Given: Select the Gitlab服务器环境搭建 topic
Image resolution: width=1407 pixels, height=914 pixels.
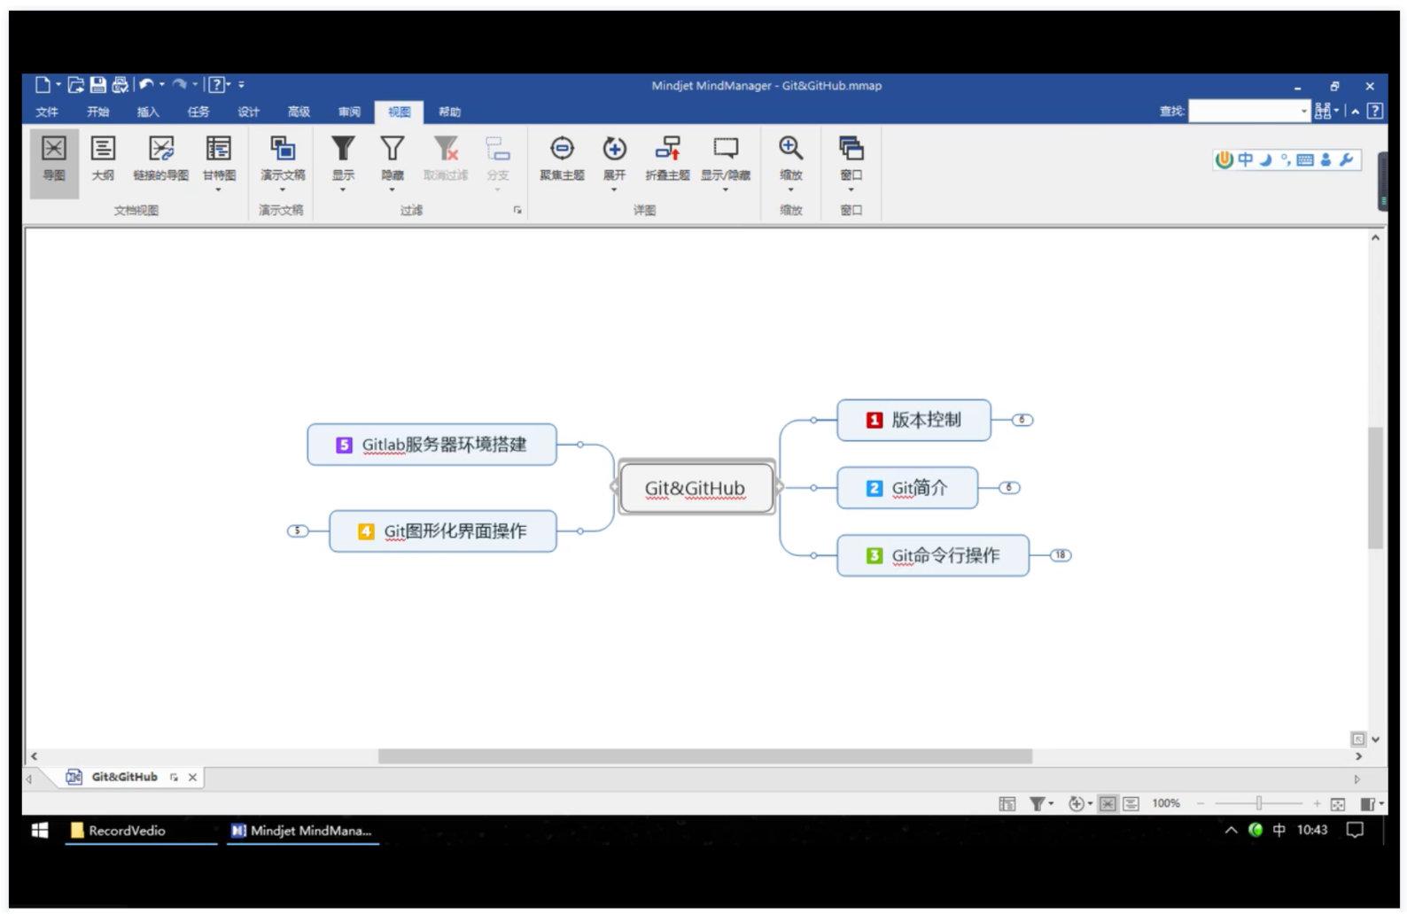Looking at the screenshot, I should point(431,445).
